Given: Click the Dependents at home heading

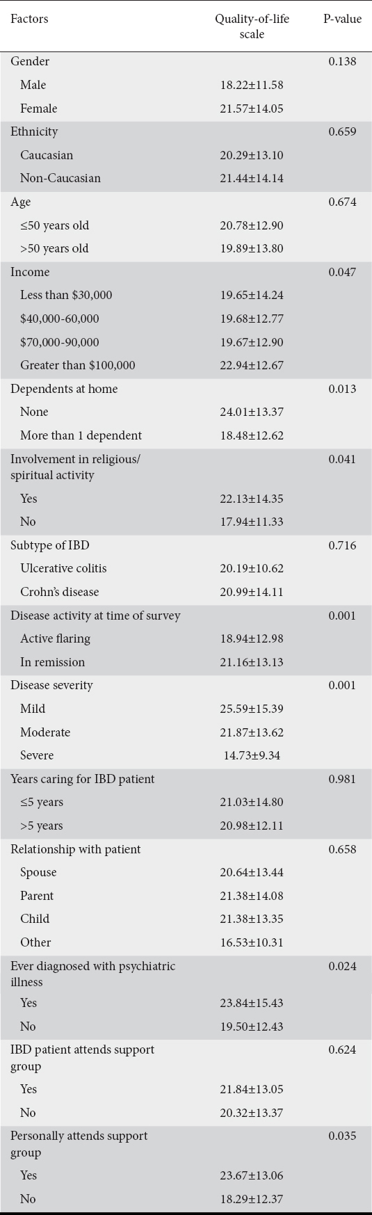Looking at the screenshot, I should 64,389.
